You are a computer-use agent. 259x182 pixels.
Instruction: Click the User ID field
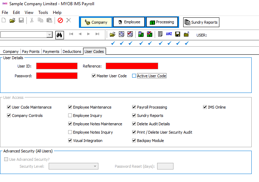pyautogui.click(x=57, y=66)
